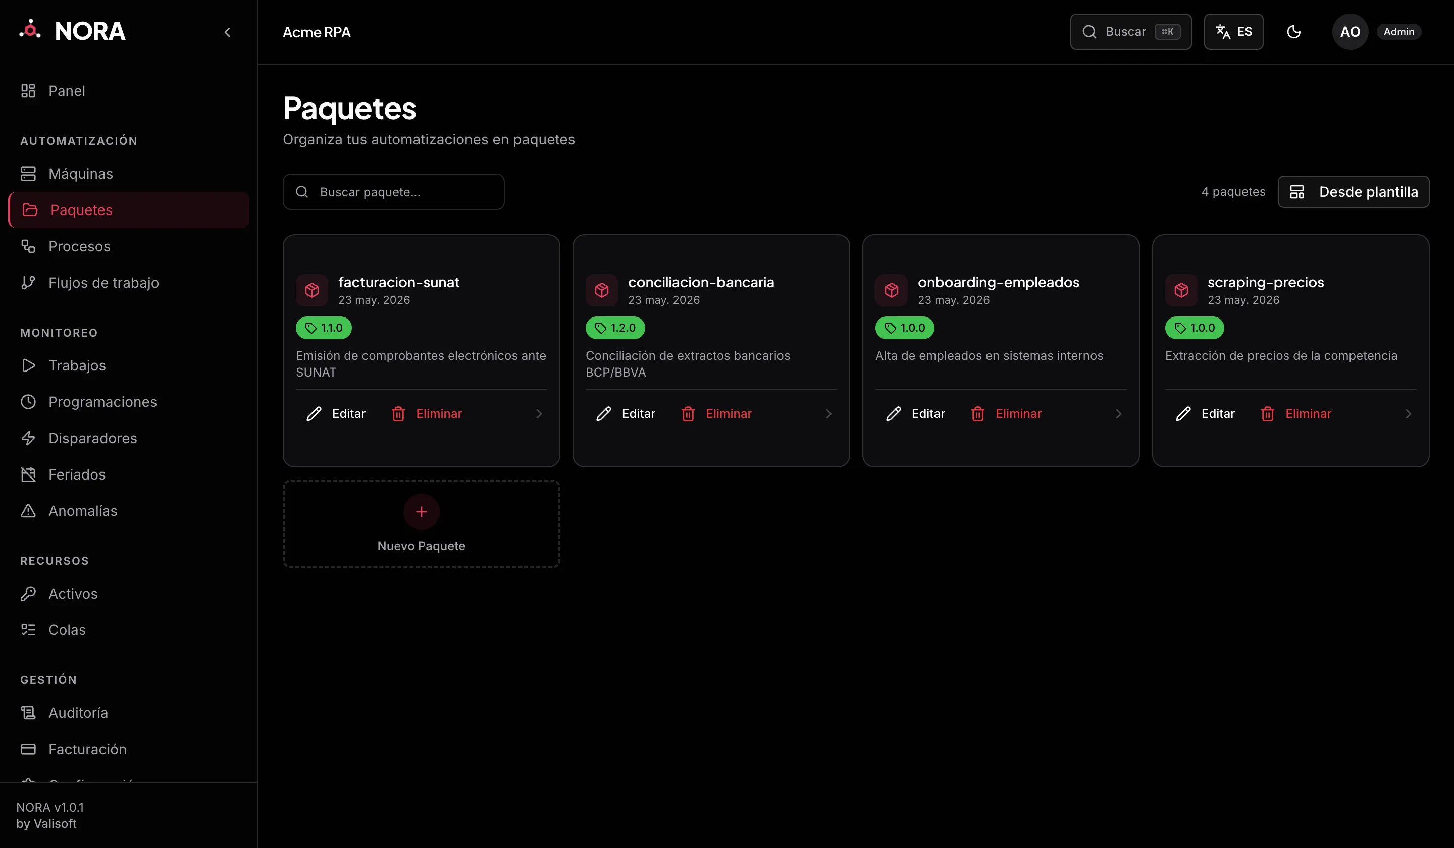This screenshot has height=848, width=1454.
Task: Click the scraping-precios package title
Action: [1265, 282]
